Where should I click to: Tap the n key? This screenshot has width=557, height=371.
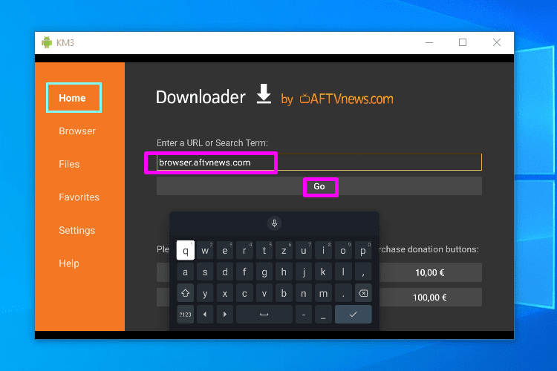pos(304,293)
